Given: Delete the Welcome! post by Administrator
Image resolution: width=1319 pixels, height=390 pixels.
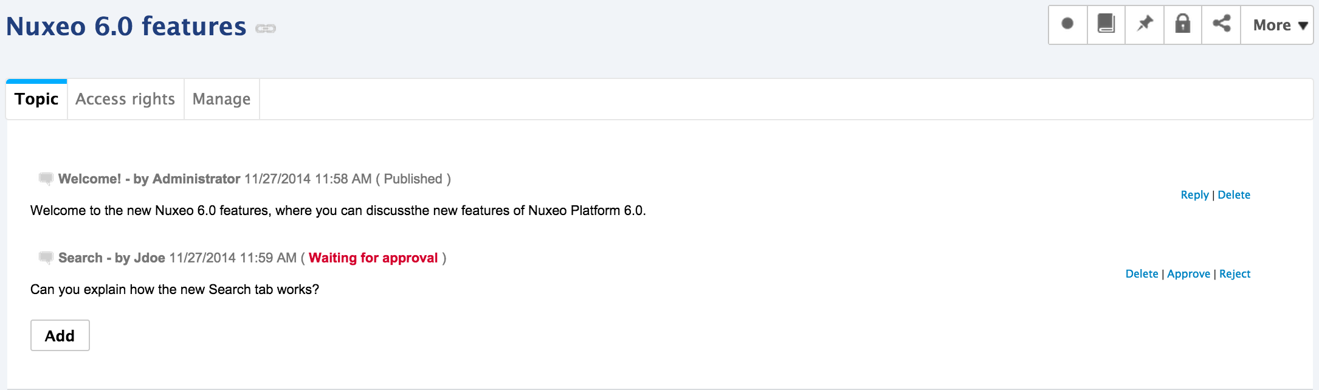Looking at the screenshot, I should pyautogui.click(x=1234, y=195).
